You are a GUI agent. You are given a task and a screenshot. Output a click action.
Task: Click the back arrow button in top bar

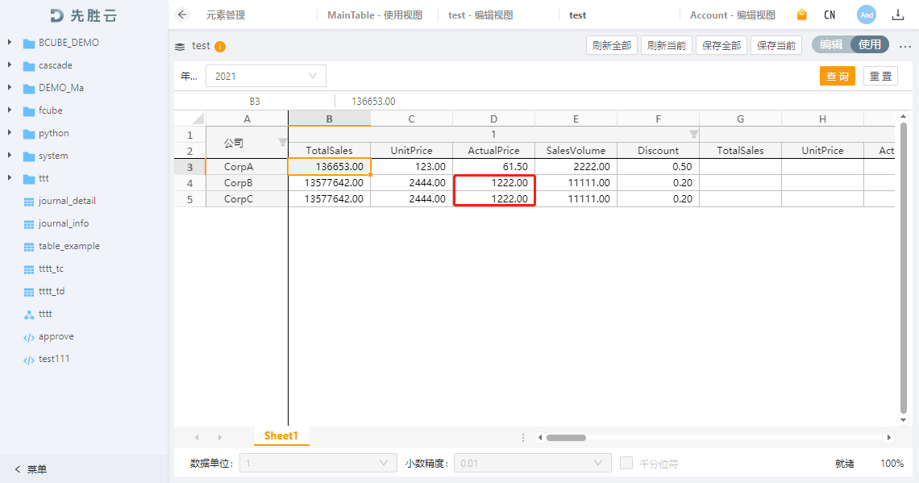point(182,15)
